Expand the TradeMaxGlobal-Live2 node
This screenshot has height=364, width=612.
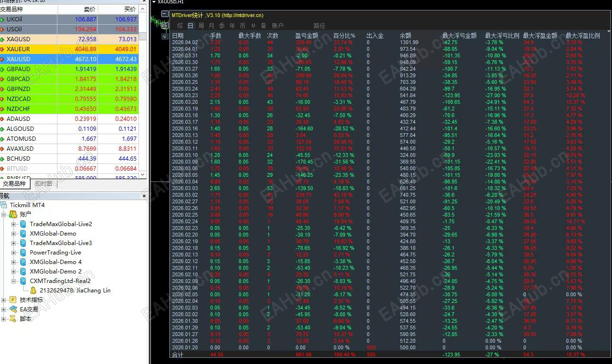point(14,224)
